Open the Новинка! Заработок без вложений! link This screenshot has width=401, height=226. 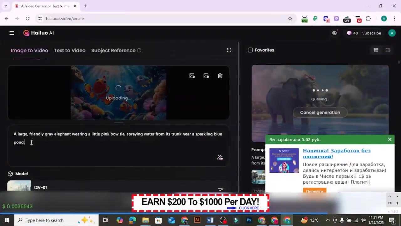336,153
